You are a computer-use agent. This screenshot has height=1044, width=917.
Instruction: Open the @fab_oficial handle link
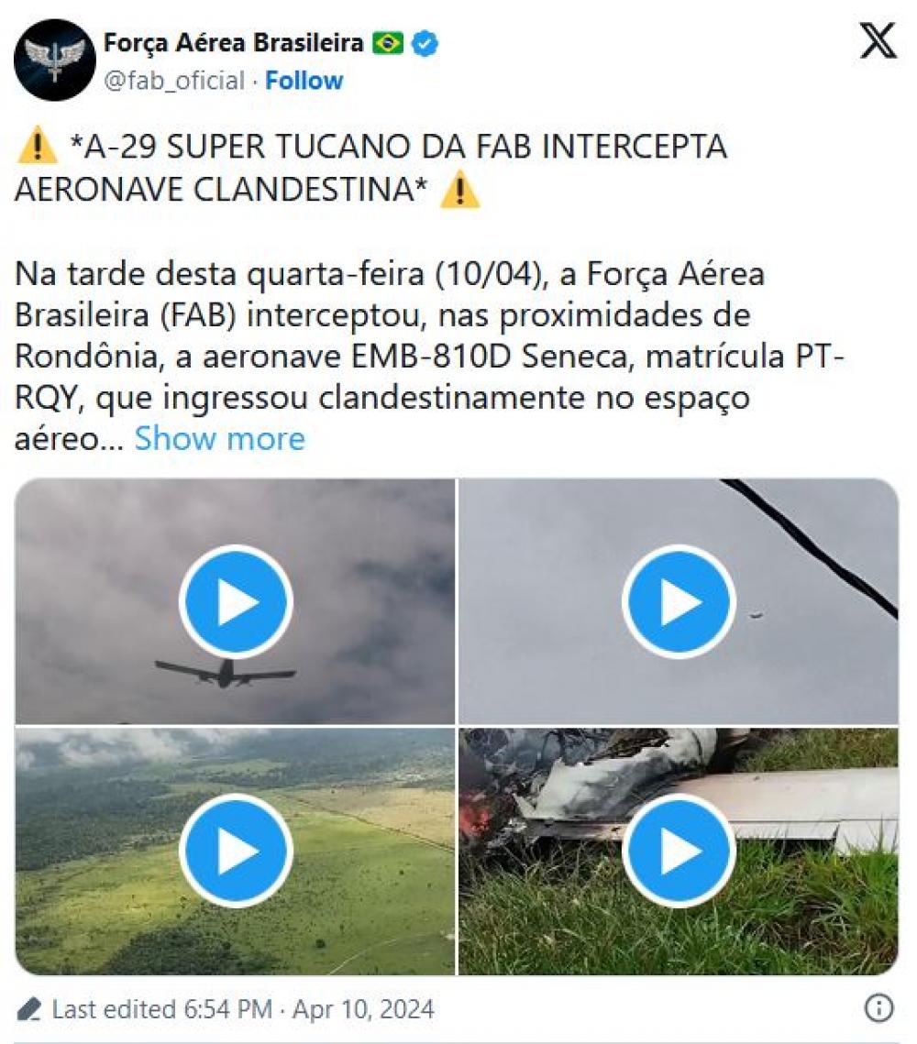(174, 81)
